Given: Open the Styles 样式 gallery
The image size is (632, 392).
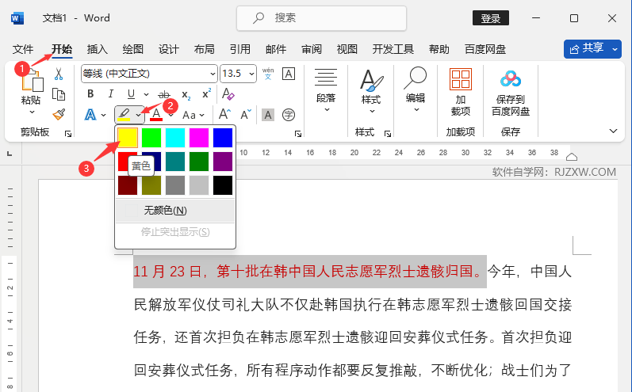Looking at the screenshot, I should coord(371,92).
